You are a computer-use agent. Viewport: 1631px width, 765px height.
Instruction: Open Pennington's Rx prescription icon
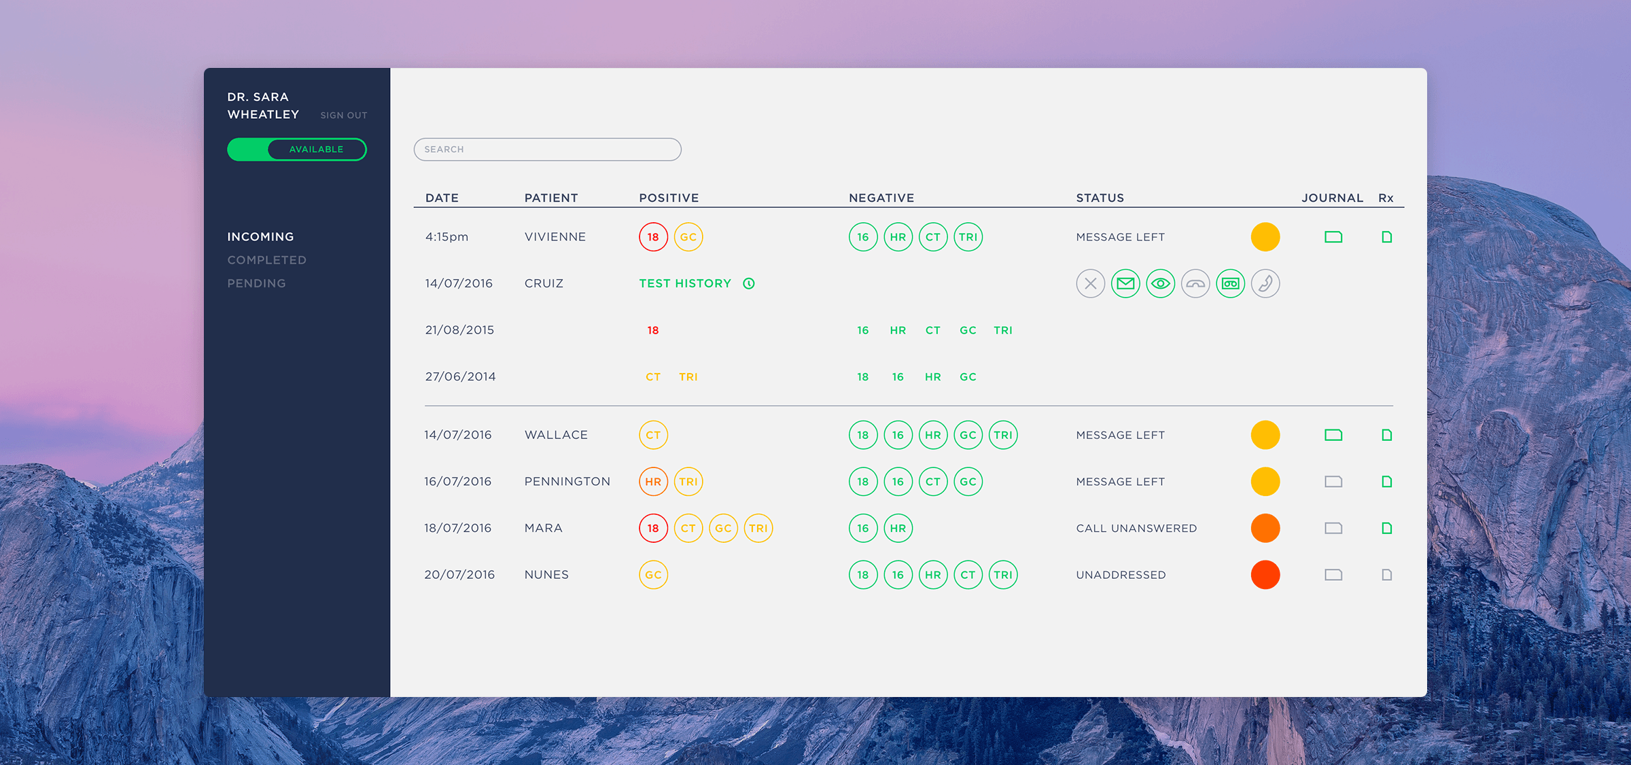click(x=1387, y=482)
